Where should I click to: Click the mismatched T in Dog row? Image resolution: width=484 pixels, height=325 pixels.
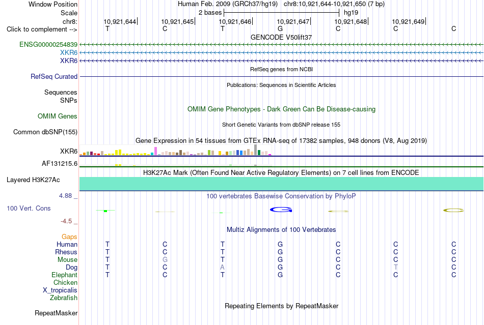click(395, 268)
